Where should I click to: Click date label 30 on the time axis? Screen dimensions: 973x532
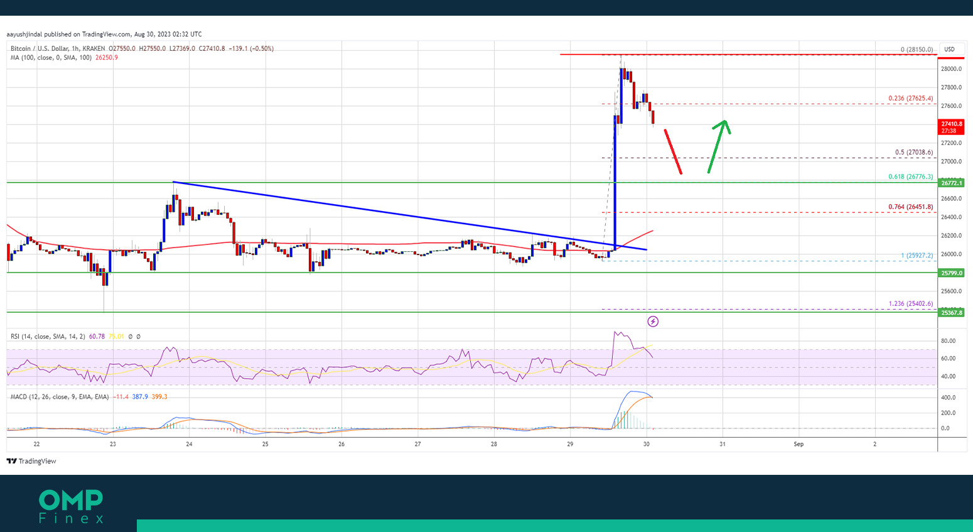point(646,444)
